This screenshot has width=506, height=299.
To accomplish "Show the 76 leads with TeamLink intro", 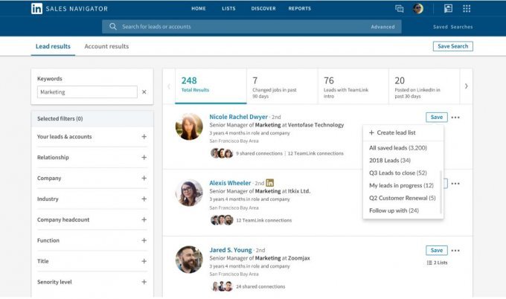I will (353, 86).
